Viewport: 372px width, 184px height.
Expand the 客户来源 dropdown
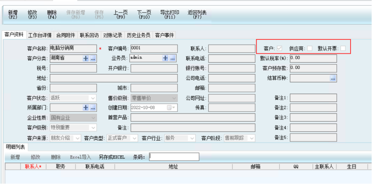point(78,138)
